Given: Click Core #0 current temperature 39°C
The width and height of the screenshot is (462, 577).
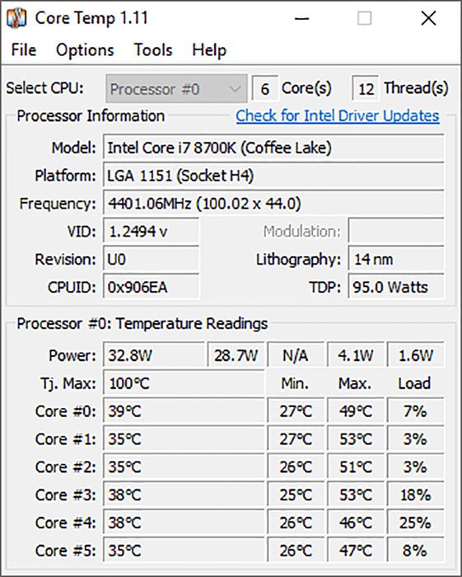Looking at the screenshot, I should (184, 411).
